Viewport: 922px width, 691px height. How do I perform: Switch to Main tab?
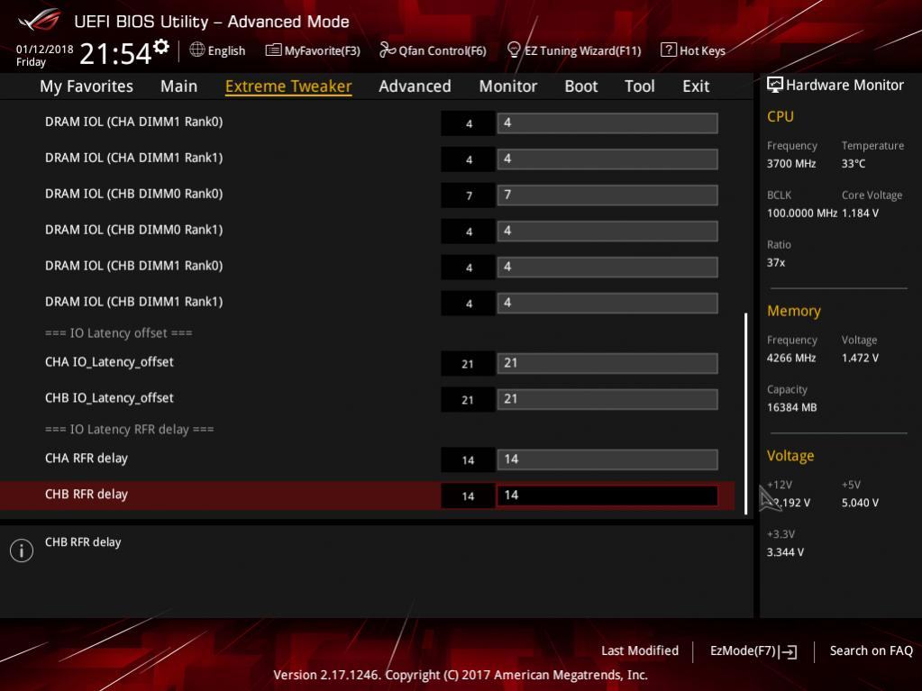[x=178, y=86]
